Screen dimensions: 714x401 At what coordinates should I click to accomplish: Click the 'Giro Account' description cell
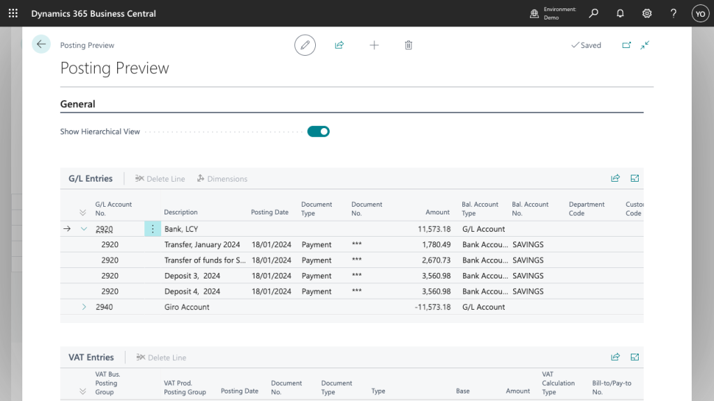tap(187, 307)
